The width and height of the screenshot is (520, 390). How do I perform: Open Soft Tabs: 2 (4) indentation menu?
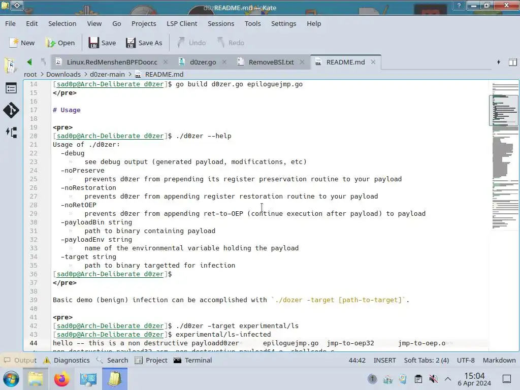426,360
